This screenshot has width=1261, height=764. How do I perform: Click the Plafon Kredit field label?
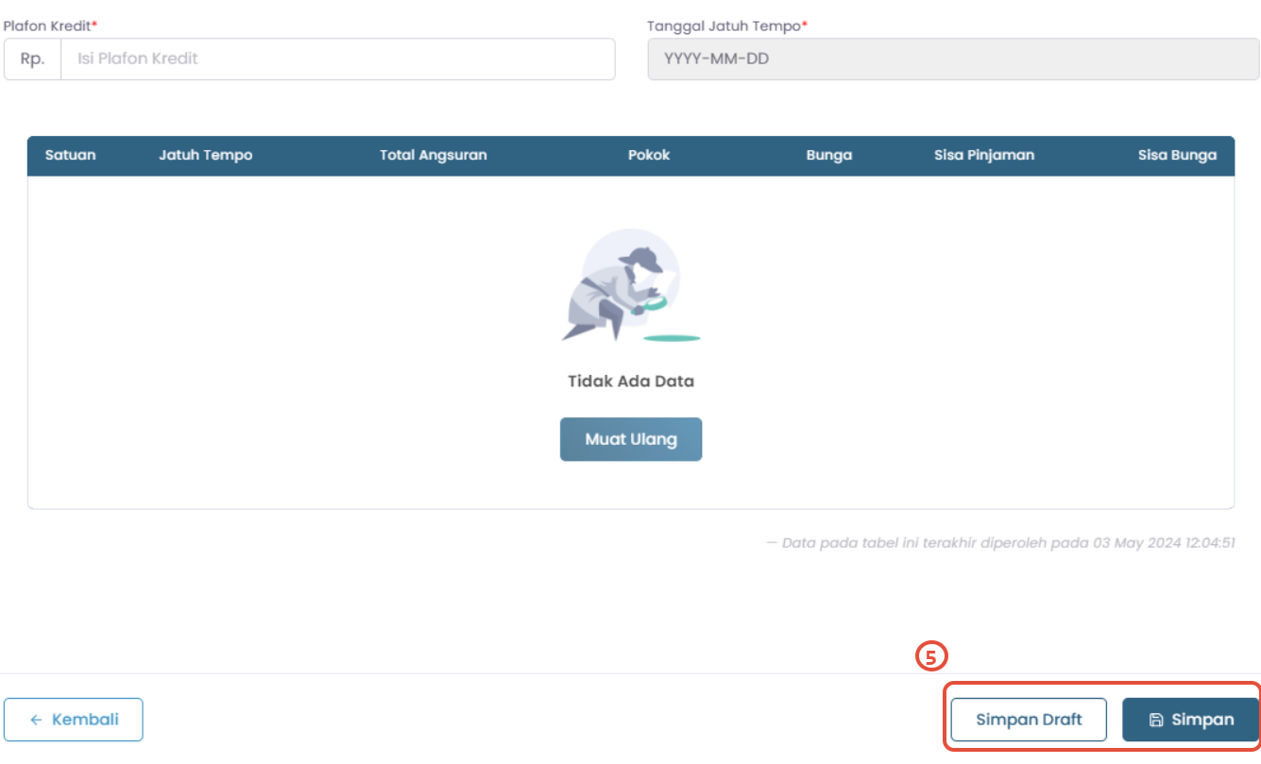[x=50, y=25]
